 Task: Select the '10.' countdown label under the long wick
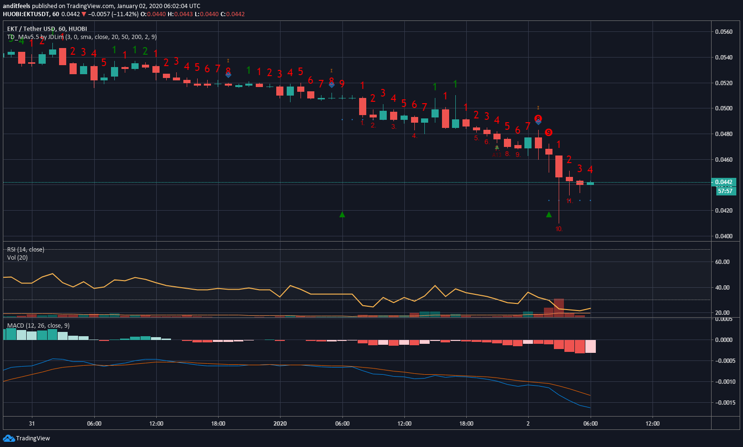(x=559, y=229)
